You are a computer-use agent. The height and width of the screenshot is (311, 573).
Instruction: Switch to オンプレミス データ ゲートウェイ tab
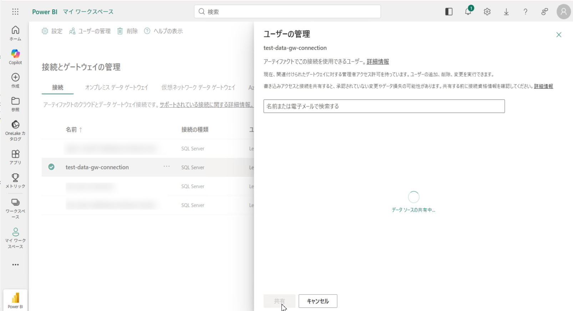(x=116, y=87)
